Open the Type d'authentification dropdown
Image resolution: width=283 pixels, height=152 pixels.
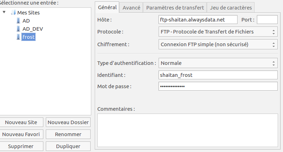pyautogui.click(x=218, y=63)
